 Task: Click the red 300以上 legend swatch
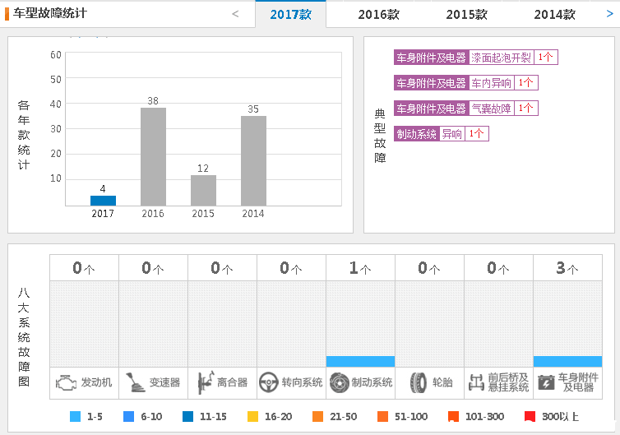click(x=530, y=417)
